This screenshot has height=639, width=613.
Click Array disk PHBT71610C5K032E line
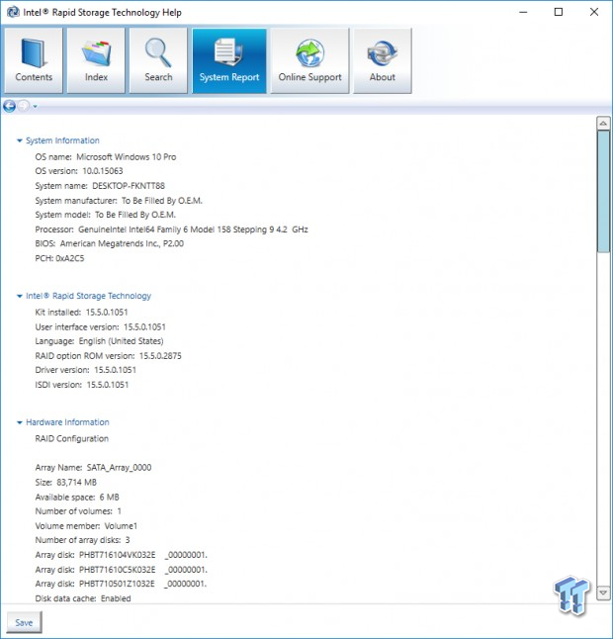click(x=122, y=570)
